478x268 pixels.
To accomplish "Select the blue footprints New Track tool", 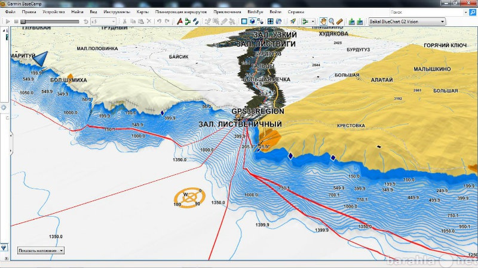I will click(x=196, y=21).
